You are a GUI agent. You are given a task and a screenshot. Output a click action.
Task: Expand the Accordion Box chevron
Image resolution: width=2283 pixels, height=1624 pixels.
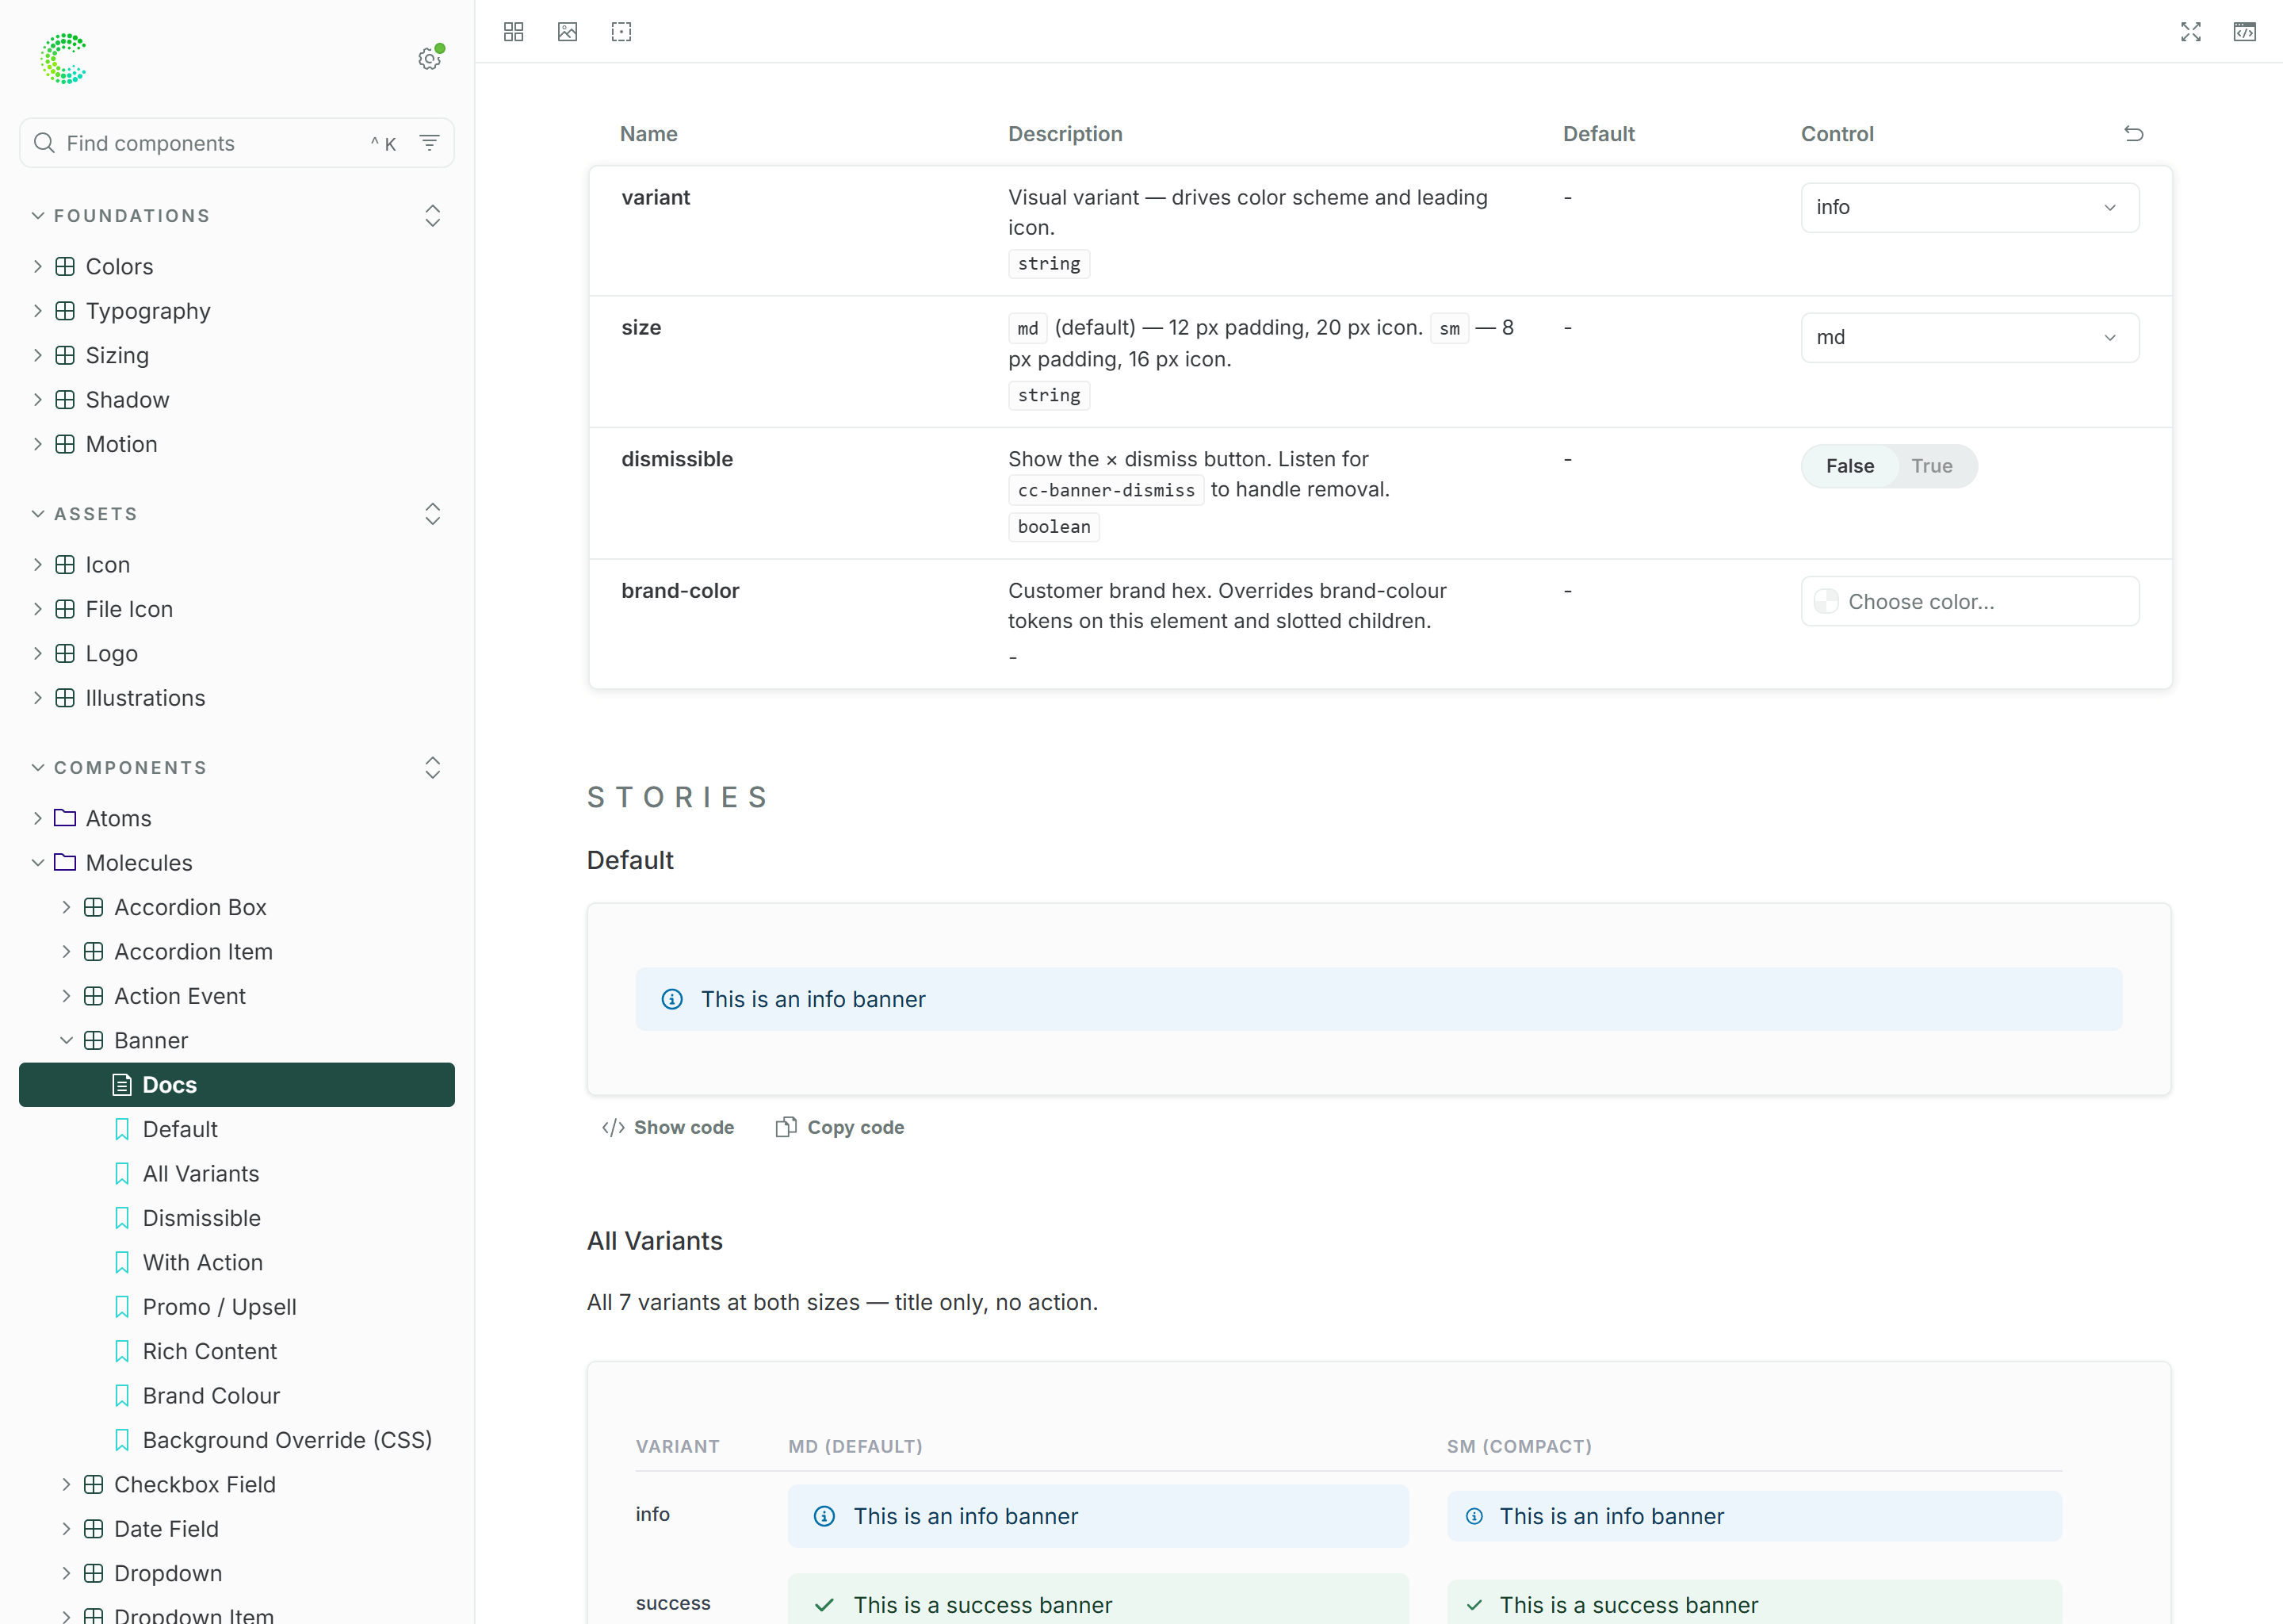pyautogui.click(x=66, y=907)
